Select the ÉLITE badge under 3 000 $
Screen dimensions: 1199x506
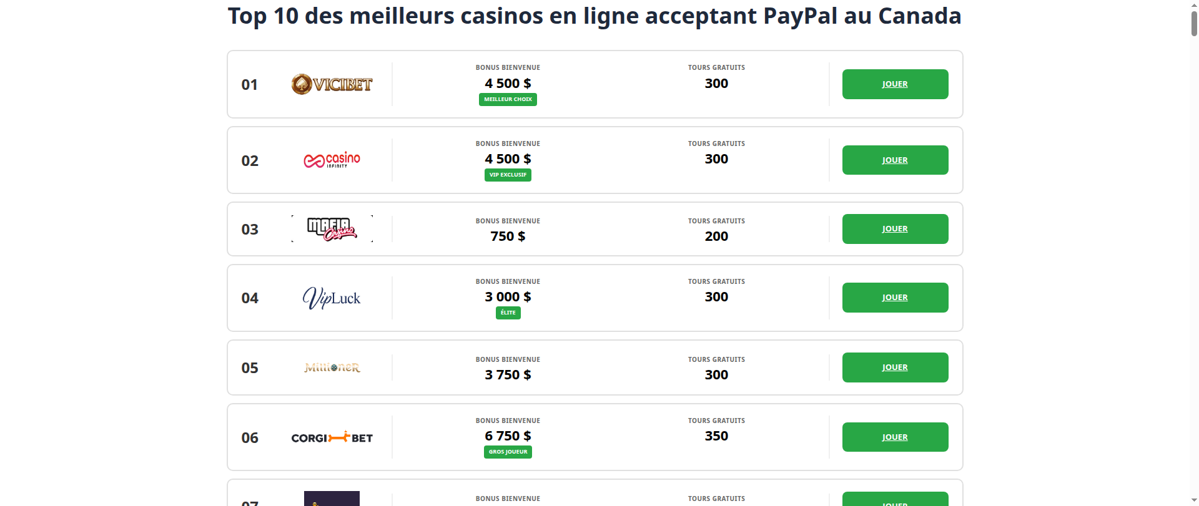[508, 313]
